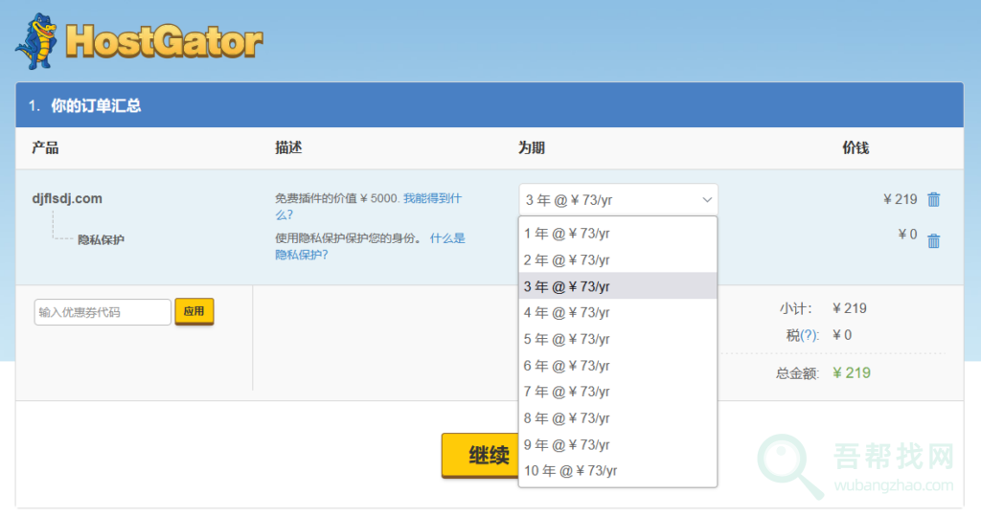The width and height of the screenshot is (981, 517).
Task: Pick the 6 年 @ ¥73/yr term
Action: [x=618, y=366]
